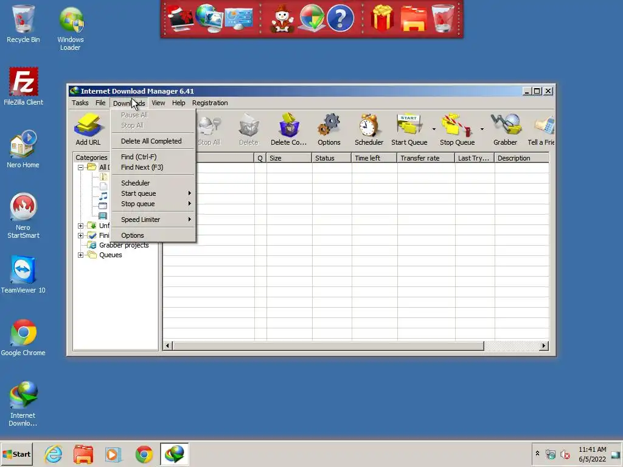Click the Size column header
623x467 pixels.
click(x=289, y=158)
